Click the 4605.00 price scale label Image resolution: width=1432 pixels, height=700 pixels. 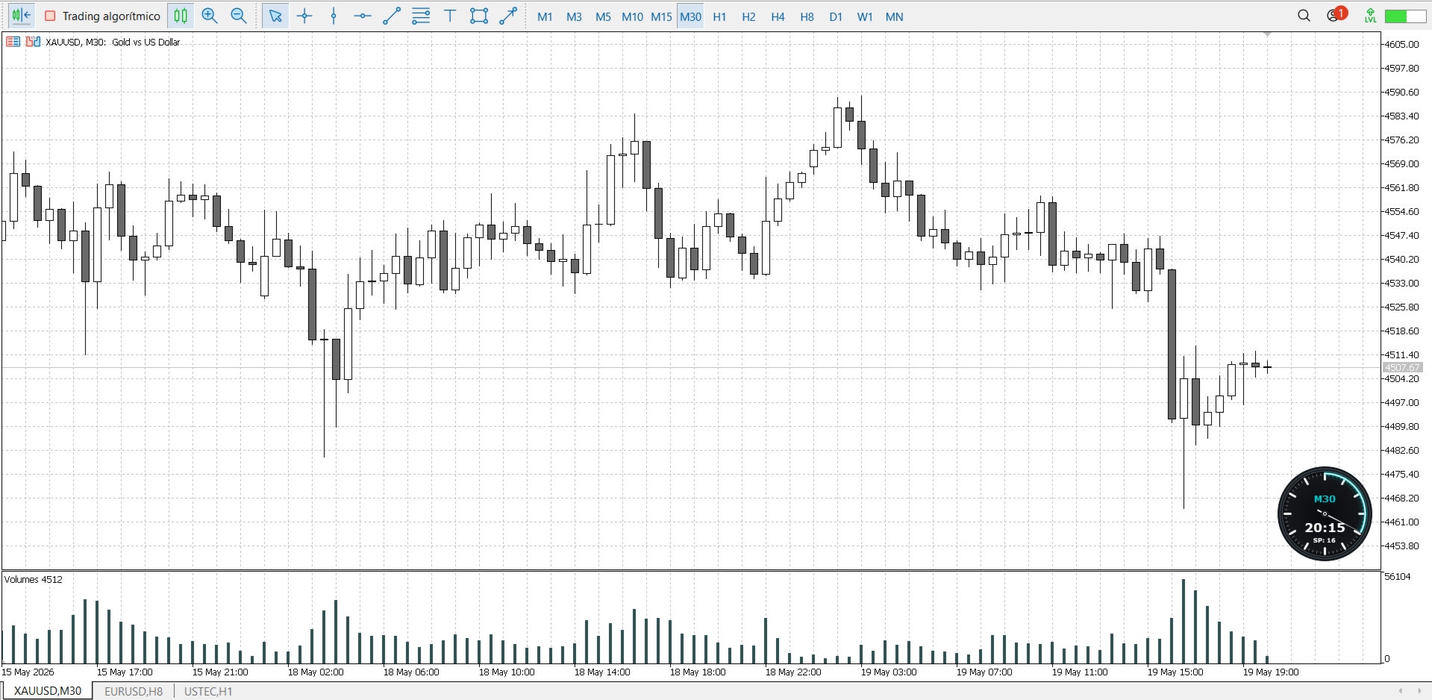(x=1401, y=44)
